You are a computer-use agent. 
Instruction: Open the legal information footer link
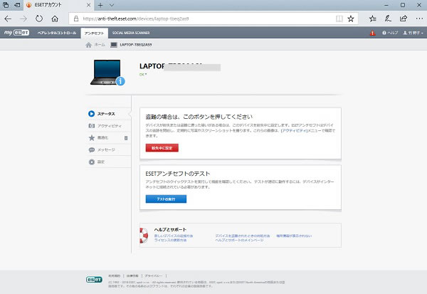pos(132,275)
